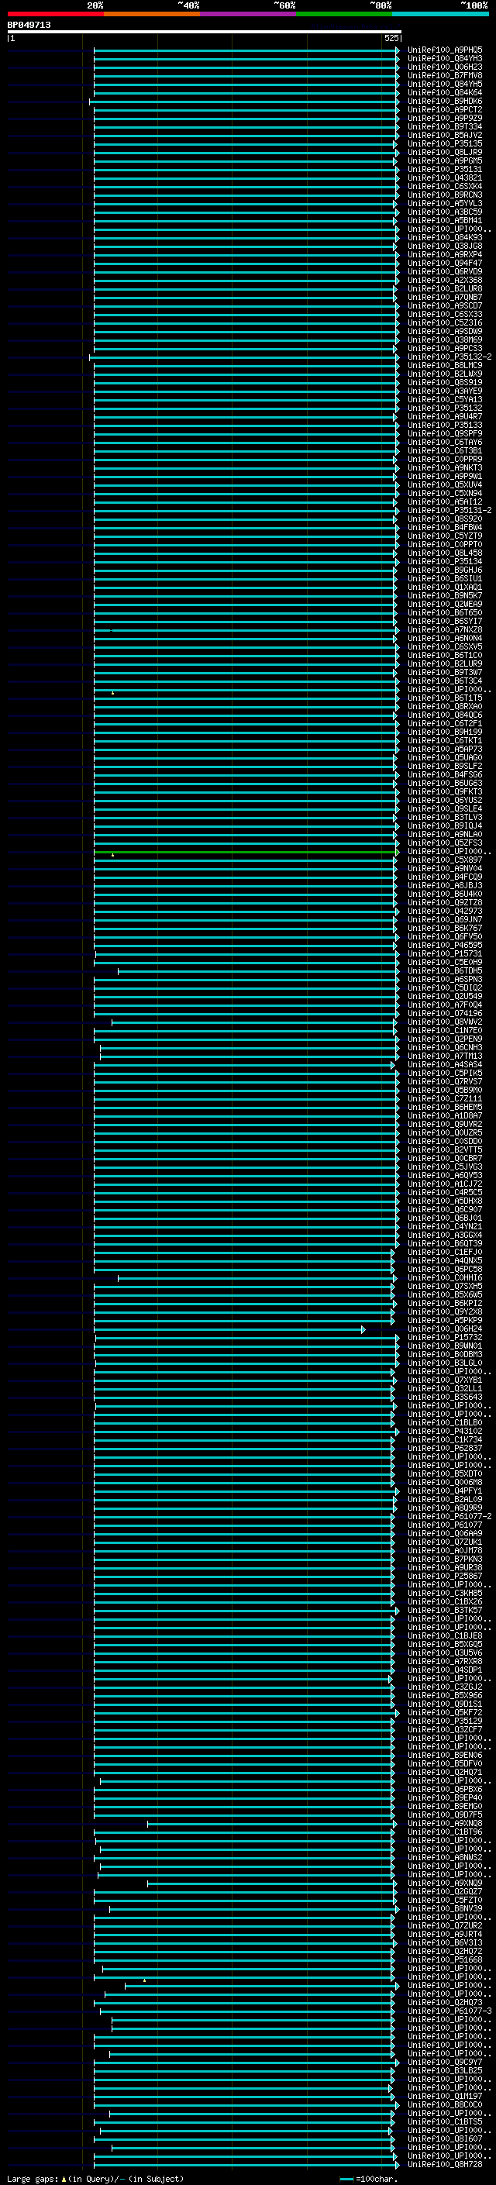Select label UniRef100_P35129
The width and height of the screenshot is (496, 2185).
click(x=445, y=1721)
